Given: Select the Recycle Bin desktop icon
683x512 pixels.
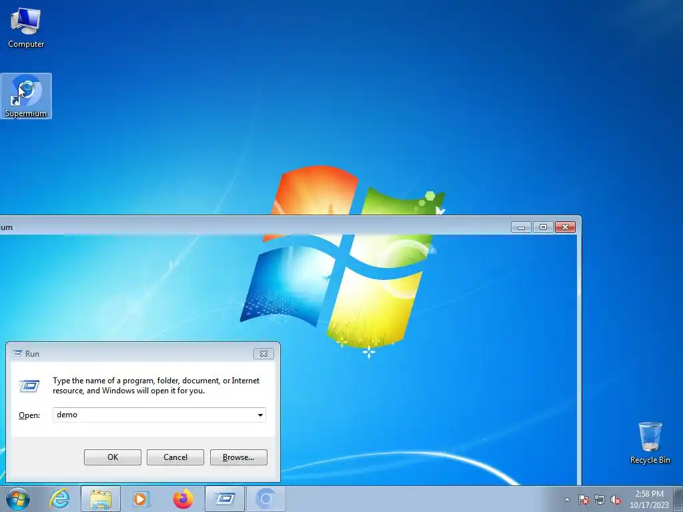Looking at the screenshot, I should pos(650,443).
